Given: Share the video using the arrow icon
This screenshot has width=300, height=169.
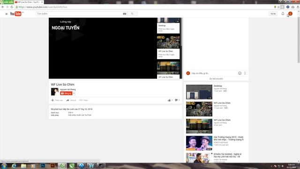Looking at the screenshot, I should pyautogui.click(x=67, y=100).
